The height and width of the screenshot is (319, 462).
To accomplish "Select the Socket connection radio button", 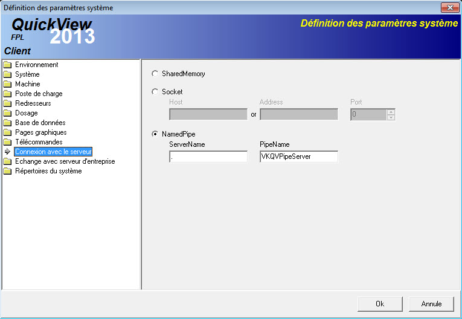I will click(x=155, y=92).
